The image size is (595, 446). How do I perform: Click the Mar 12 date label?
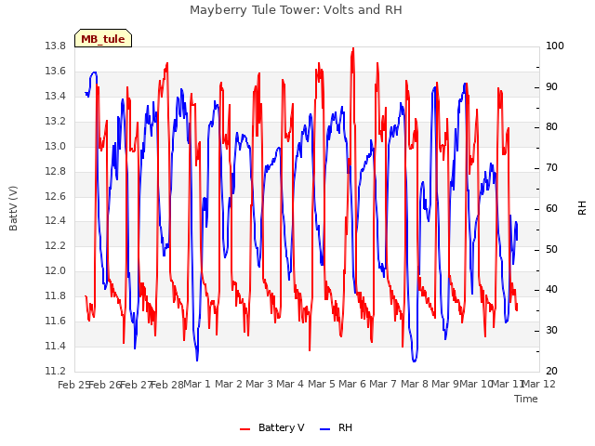tap(539, 384)
